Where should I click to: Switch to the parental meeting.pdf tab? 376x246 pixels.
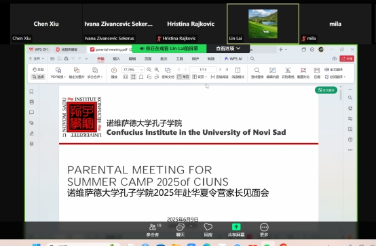pyautogui.click(x=111, y=49)
